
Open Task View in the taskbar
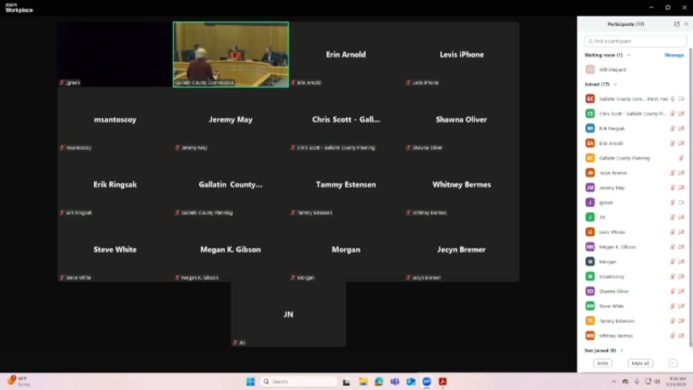tap(346, 381)
